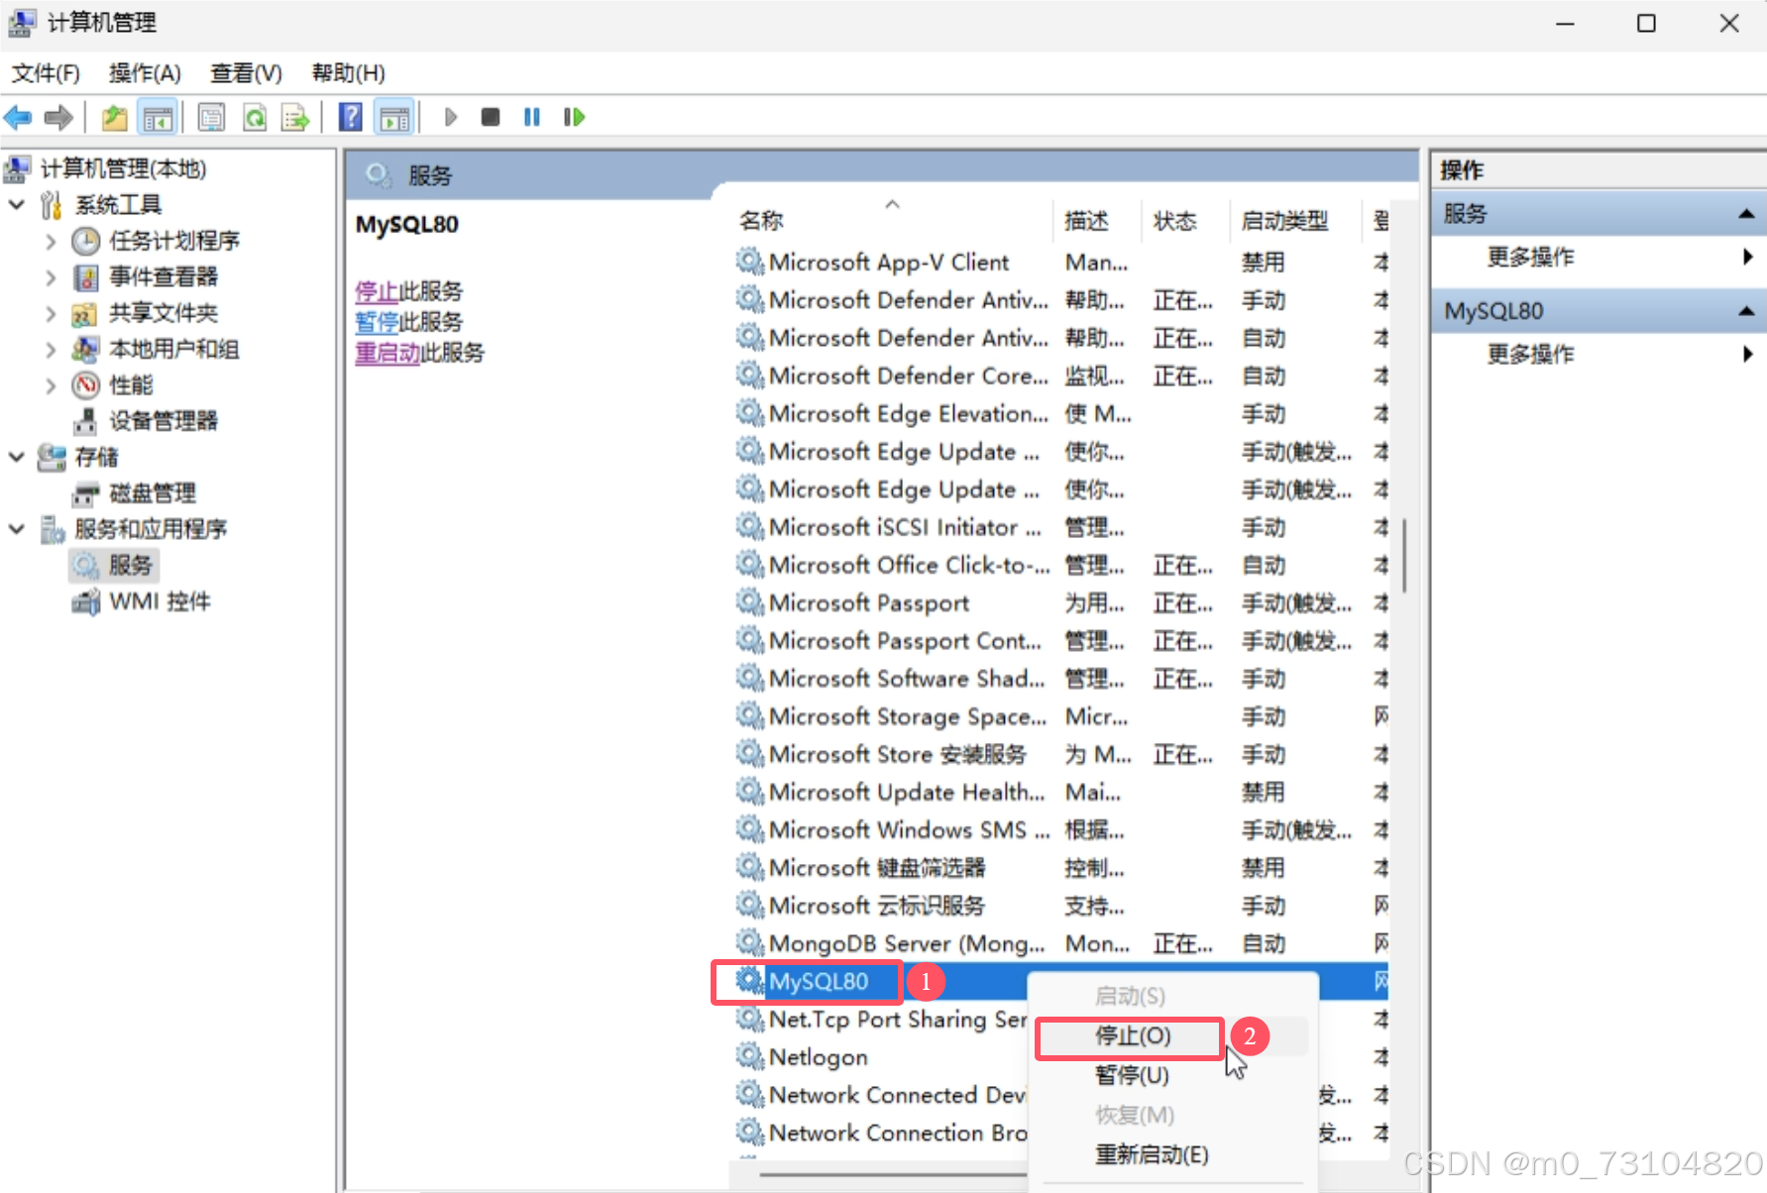Toggle the show/hide action pane icon
The width and height of the screenshot is (1767, 1193).
tap(394, 118)
